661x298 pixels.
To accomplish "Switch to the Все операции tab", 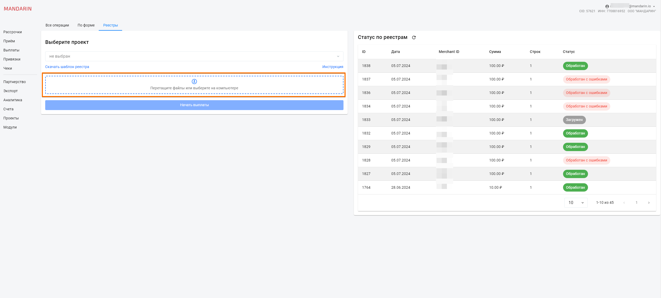I will 57,25.
